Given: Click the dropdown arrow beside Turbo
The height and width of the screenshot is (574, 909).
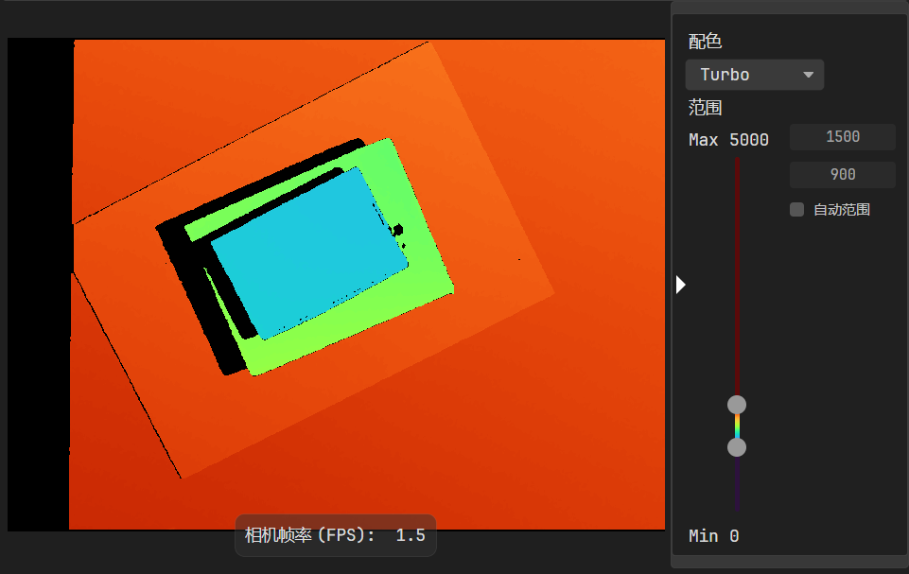Looking at the screenshot, I should [x=808, y=75].
